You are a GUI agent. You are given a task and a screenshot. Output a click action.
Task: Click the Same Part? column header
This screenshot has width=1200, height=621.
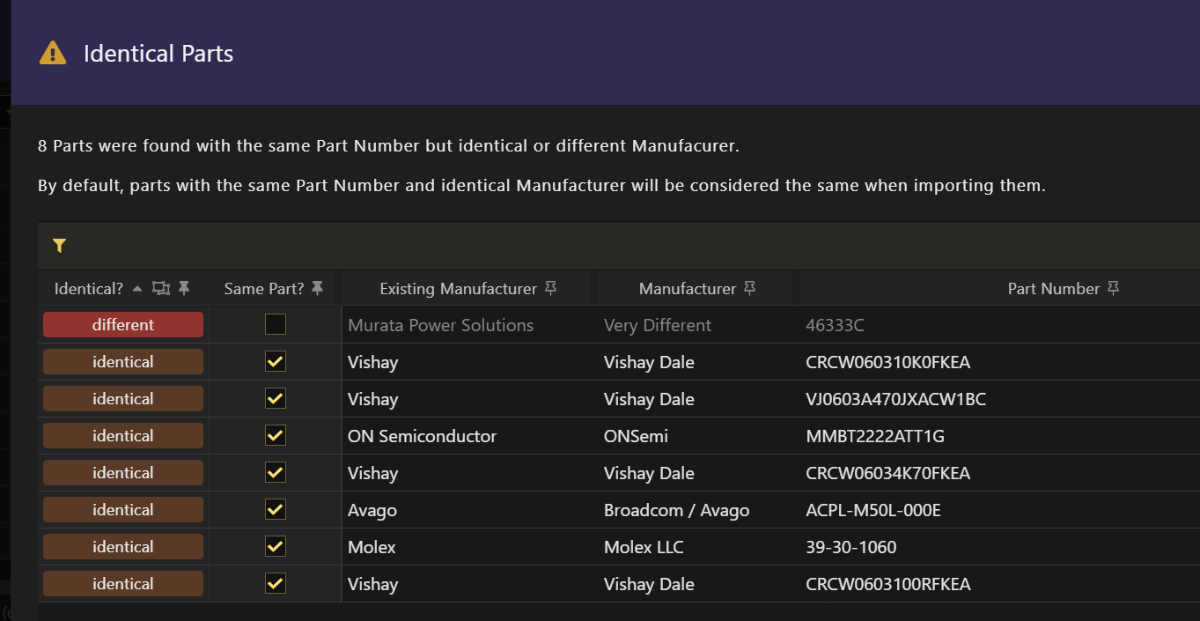pyautogui.click(x=264, y=289)
